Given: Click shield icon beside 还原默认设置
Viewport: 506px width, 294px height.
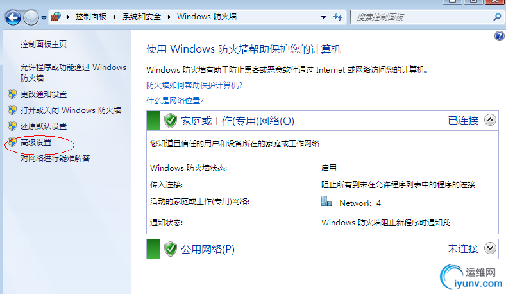Looking at the screenshot, I should (x=12, y=126).
